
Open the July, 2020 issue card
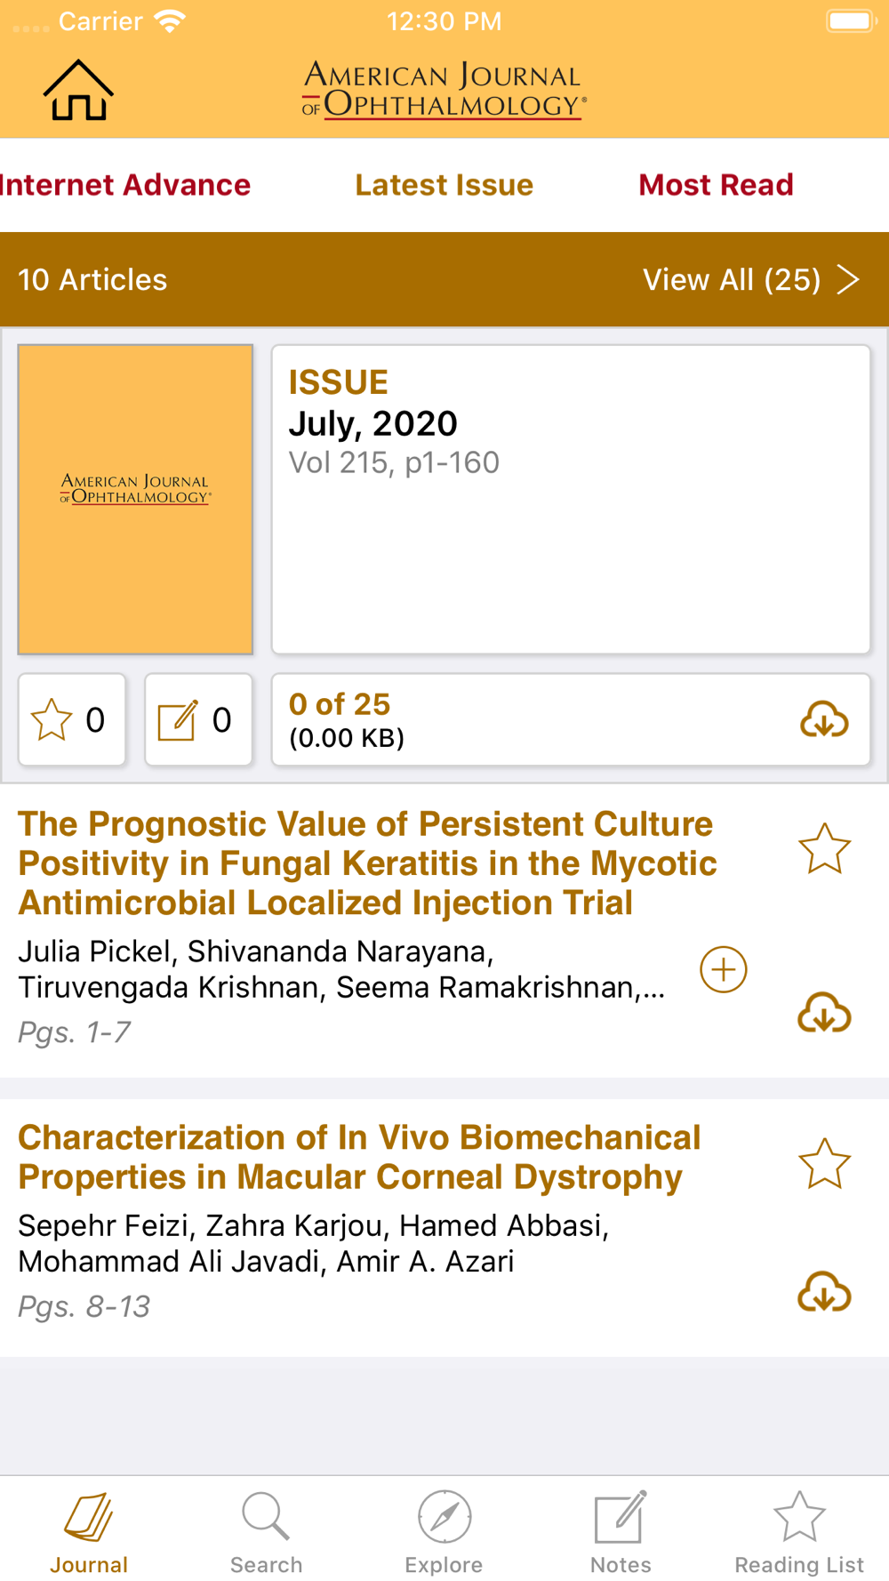tap(571, 500)
